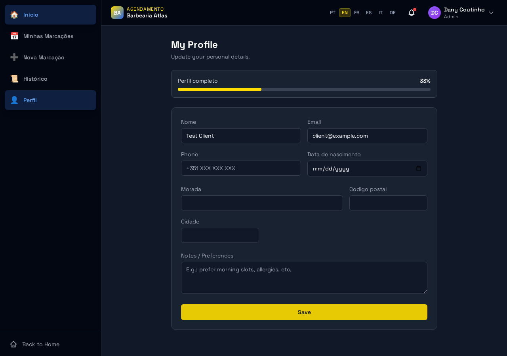
Task: Click the DC user avatar
Action: tap(435, 13)
